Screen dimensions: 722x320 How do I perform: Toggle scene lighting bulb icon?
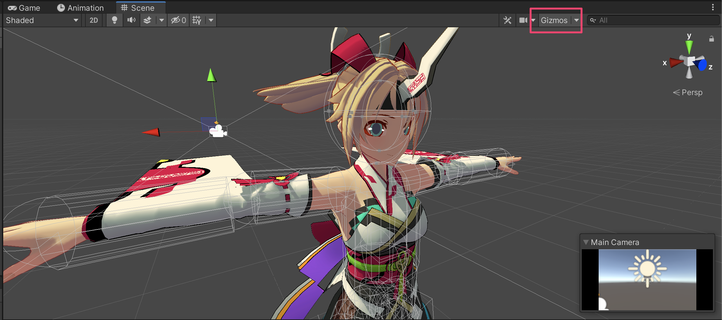114,20
